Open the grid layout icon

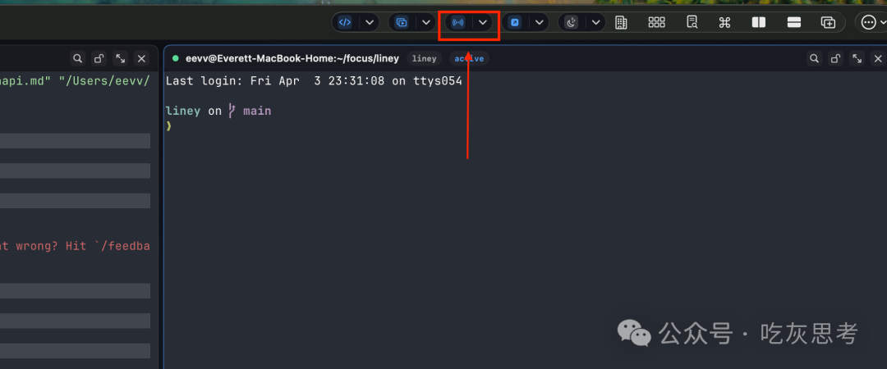pyautogui.click(x=656, y=23)
